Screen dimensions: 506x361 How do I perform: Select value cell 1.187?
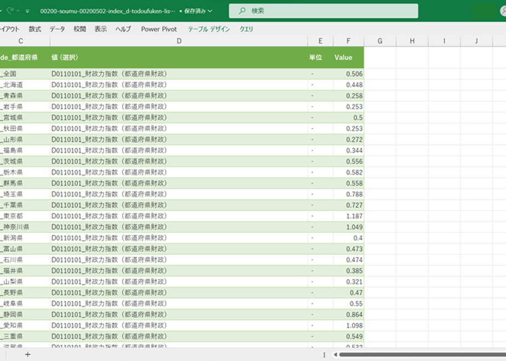click(348, 216)
